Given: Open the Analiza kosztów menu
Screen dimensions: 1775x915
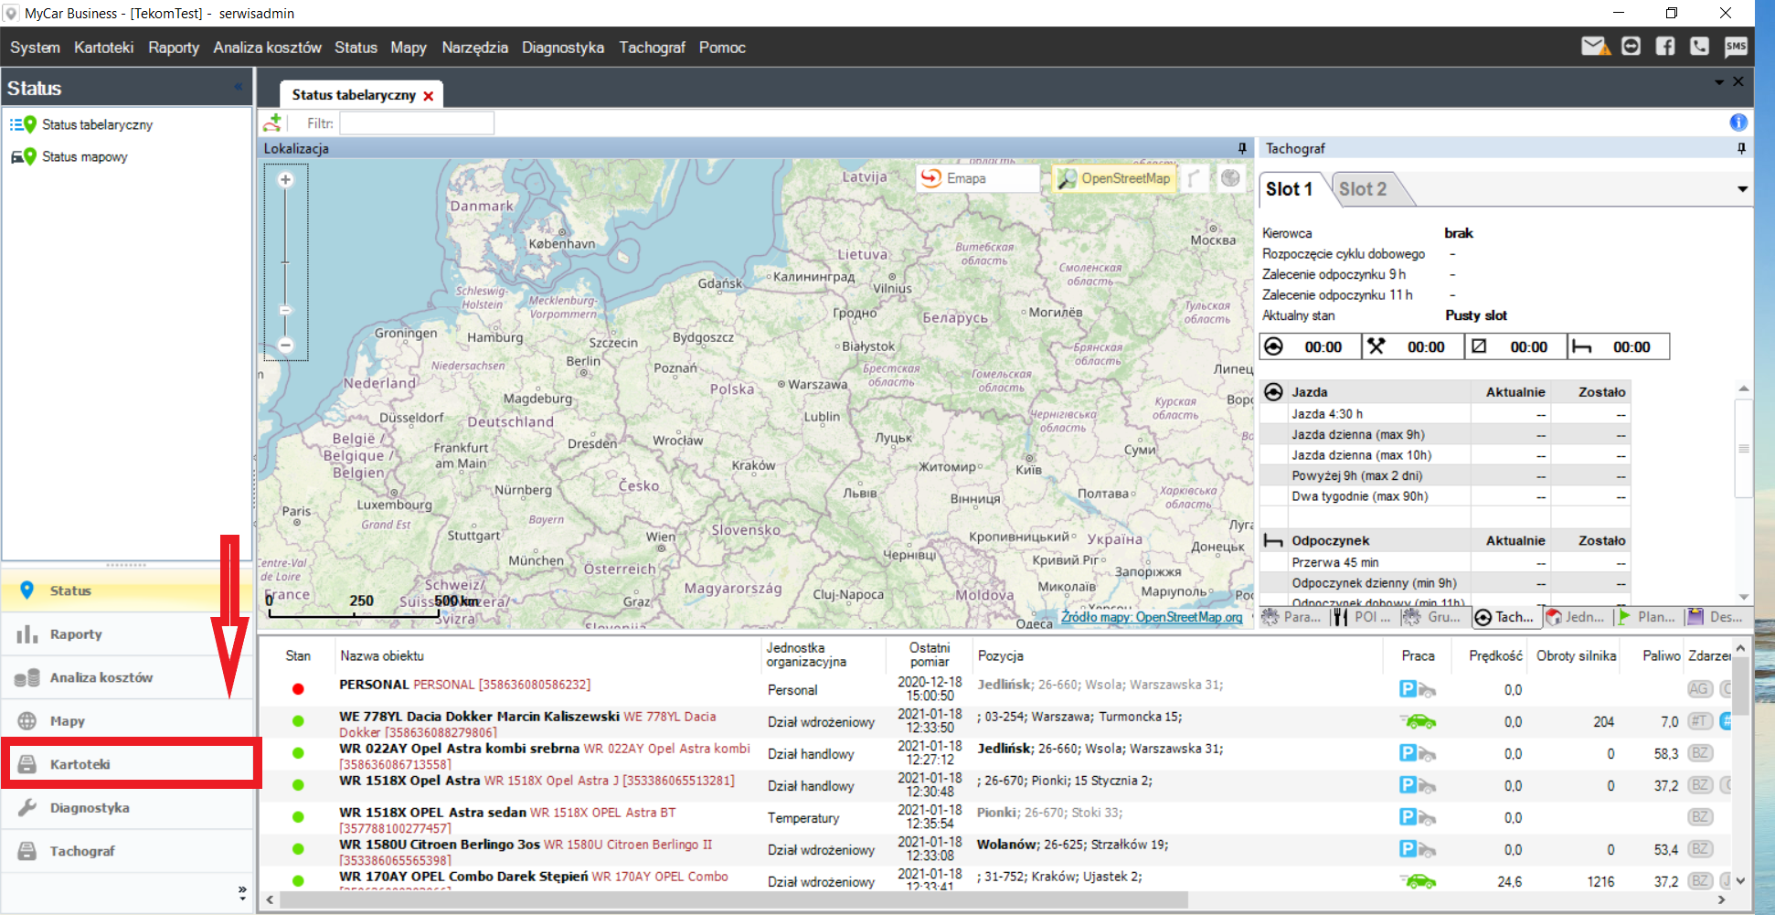Looking at the screenshot, I should tap(268, 48).
